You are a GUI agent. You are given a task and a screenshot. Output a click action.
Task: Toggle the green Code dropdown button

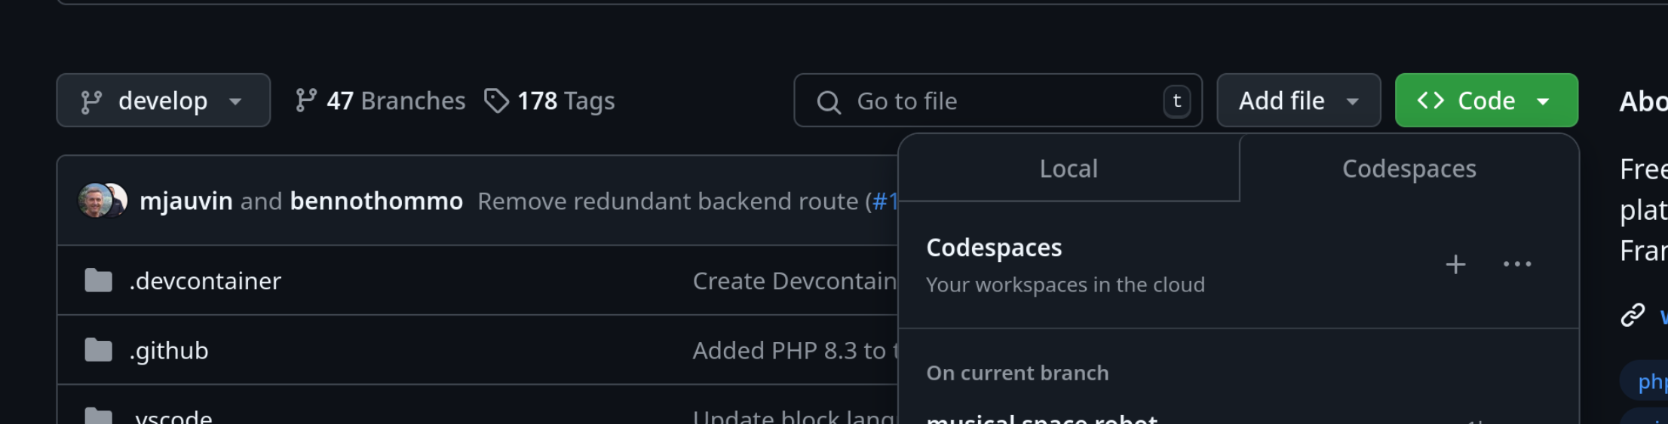[x=1486, y=101]
